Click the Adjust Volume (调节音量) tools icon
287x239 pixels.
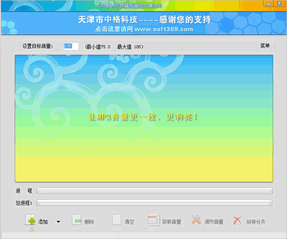click(196, 220)
